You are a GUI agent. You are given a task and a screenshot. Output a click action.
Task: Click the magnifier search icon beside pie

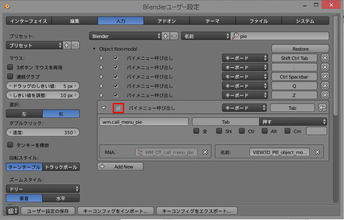[235, 36]
